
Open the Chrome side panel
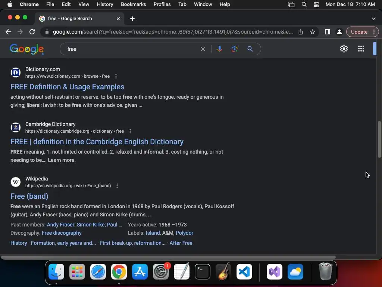click(328, 32)
